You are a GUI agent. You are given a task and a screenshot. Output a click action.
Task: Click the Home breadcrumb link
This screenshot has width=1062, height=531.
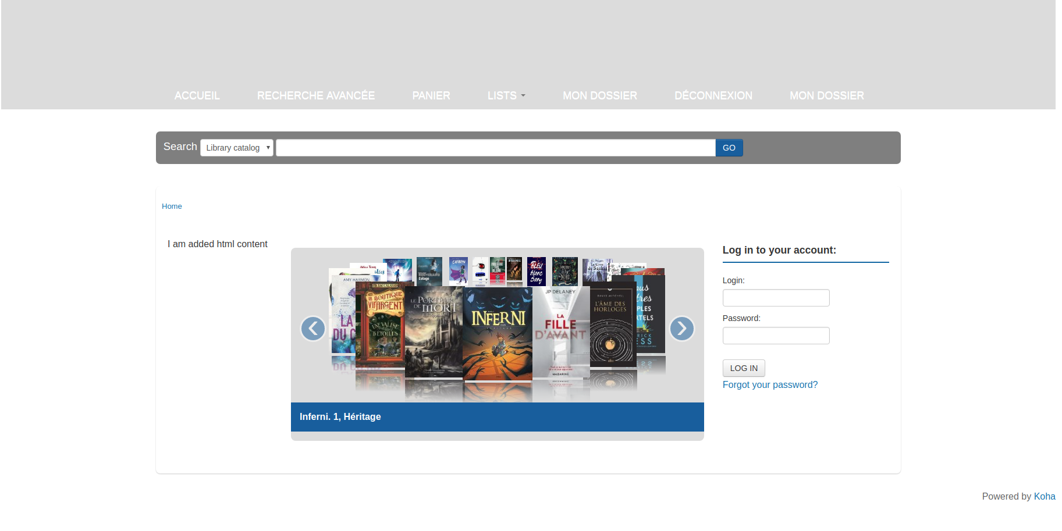point(172,206)
